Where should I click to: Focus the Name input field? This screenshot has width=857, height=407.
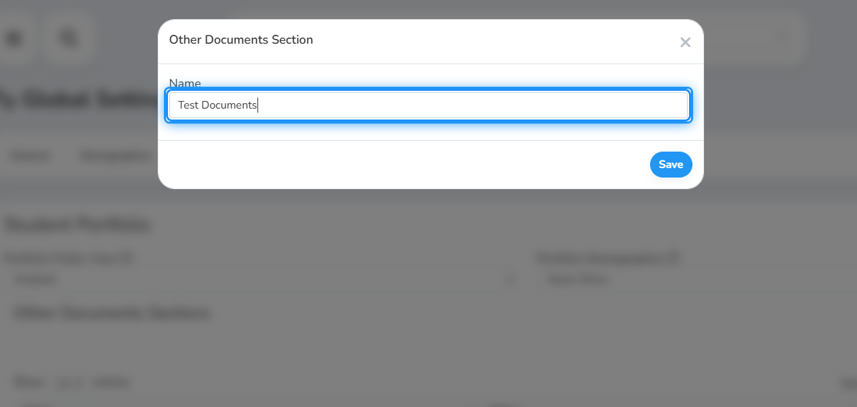(x=429, y=105)
